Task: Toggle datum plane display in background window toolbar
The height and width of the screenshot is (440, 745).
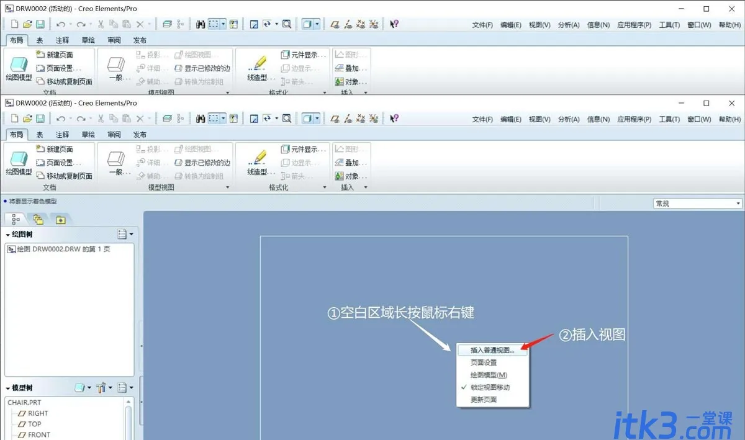Action: pos(335,24)
